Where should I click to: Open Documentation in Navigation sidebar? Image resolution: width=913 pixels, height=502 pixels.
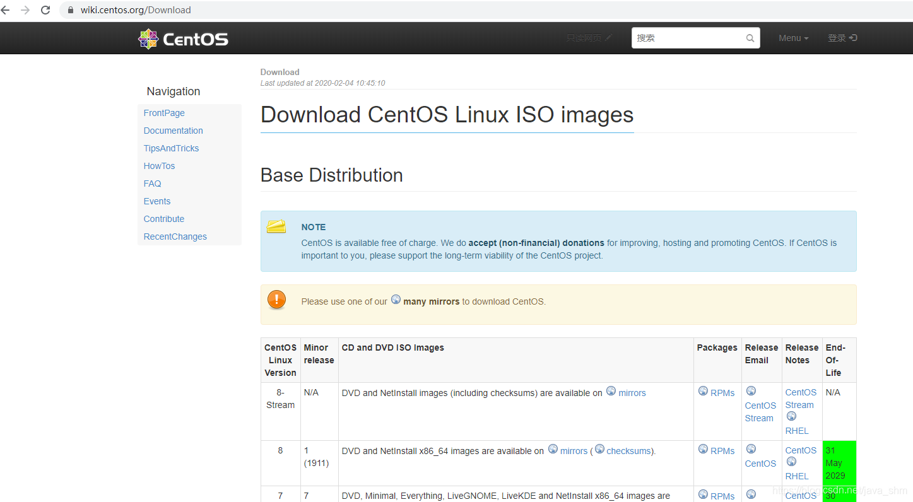coord(173,131)
